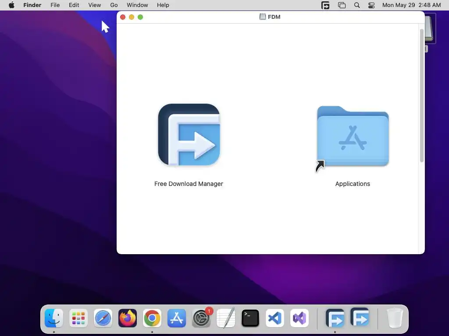Launch Safari from the Dock
The height and width of the screenshot is (336, 449).
click(103, 318)
